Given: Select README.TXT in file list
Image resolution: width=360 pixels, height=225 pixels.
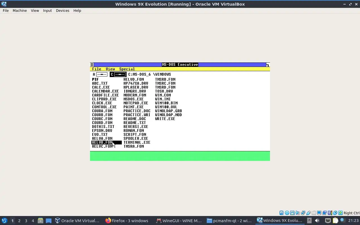Looking at the screenshot, I should coord(135,123).
